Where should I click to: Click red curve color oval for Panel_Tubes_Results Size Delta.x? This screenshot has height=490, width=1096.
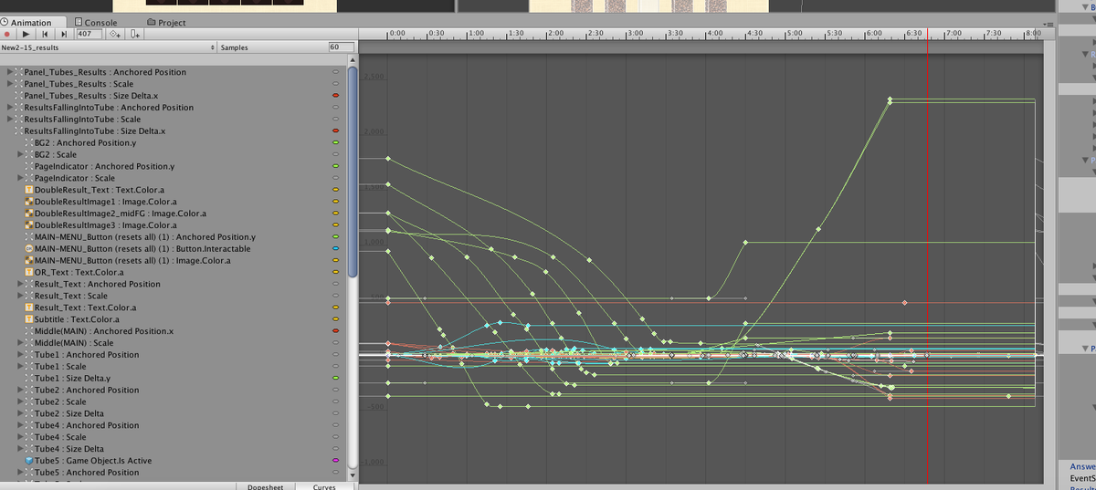point(336,96)
